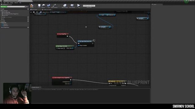195x109 pixels.
Task: Click the graph favorites star icon
Action: click(31, 12)
